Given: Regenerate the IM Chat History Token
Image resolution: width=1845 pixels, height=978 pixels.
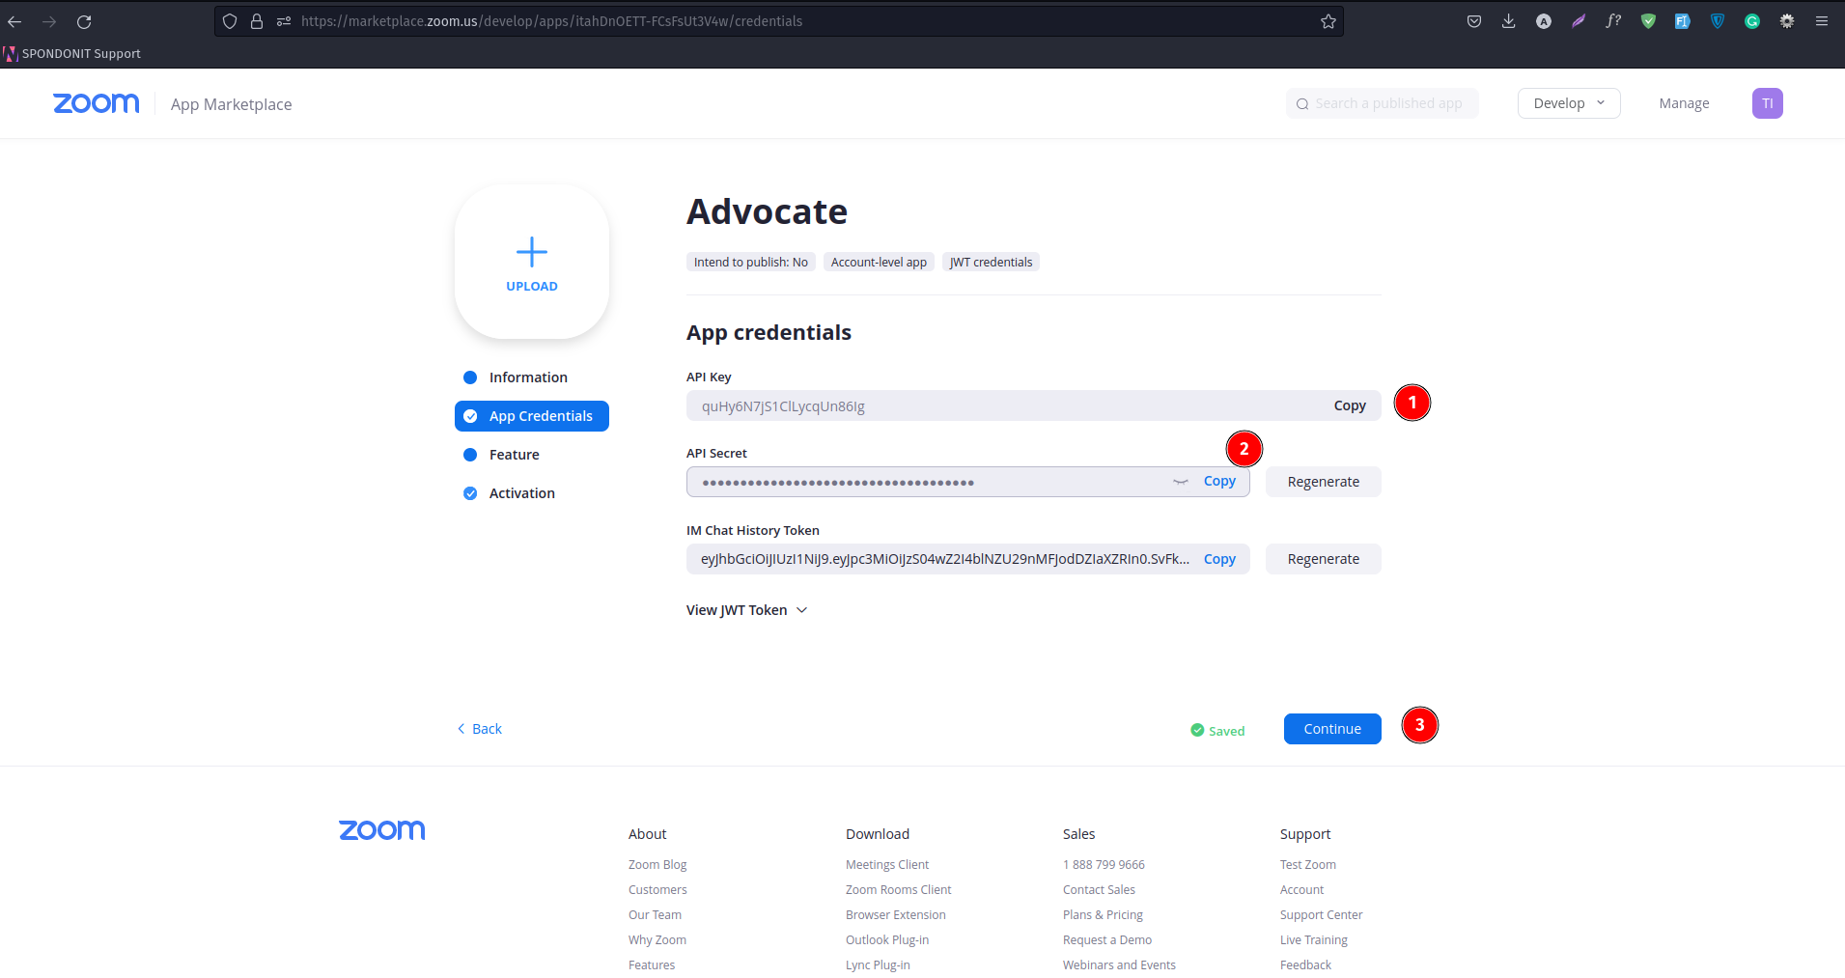Looking at the screenshot, I should pyautogui.click(x=1324, y=559).
